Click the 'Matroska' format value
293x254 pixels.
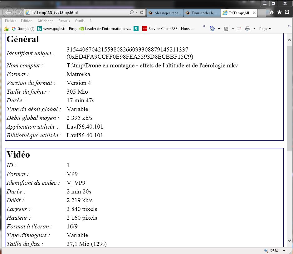point(78,74)
